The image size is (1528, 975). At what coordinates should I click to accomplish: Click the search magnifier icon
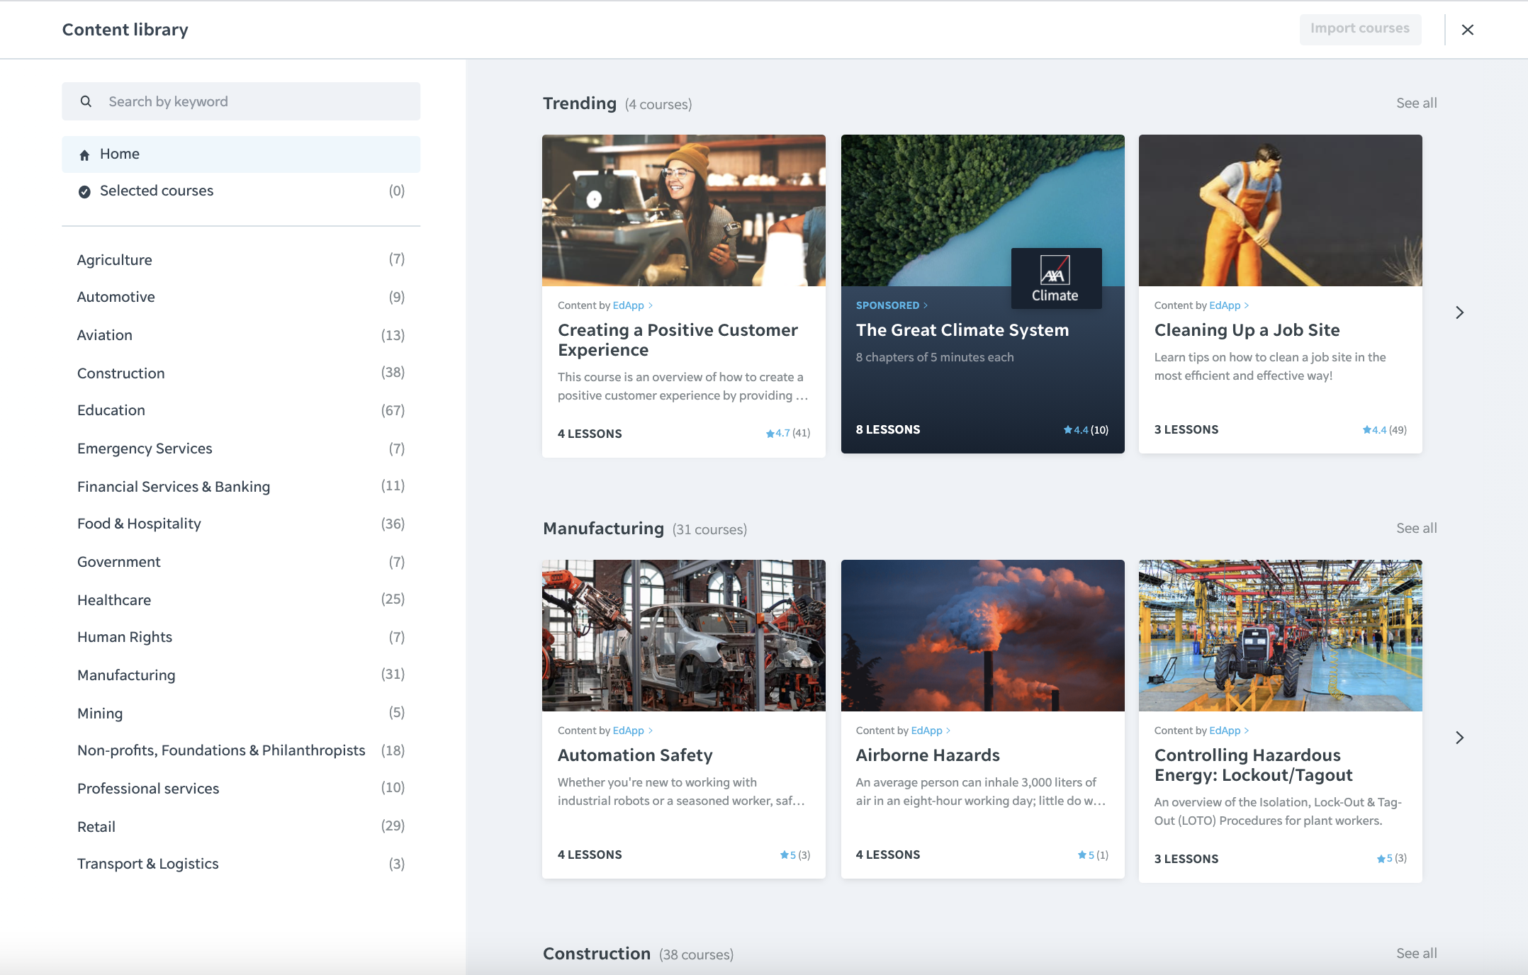pyautogui.click(x=86, y=101)
